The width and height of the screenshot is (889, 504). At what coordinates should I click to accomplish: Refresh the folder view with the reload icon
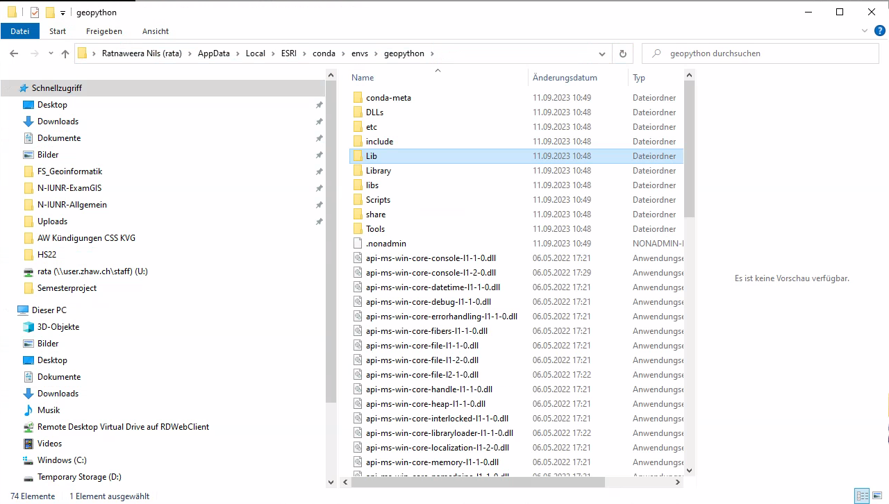point(623,53)
